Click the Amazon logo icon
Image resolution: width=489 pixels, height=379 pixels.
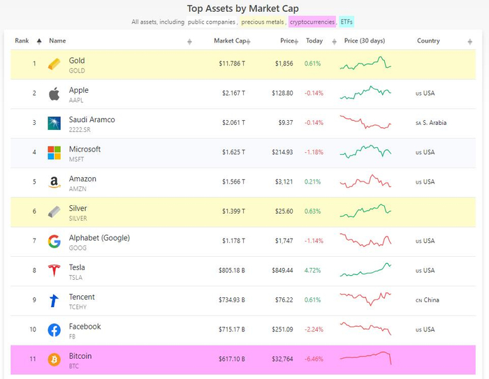point(54,183)
